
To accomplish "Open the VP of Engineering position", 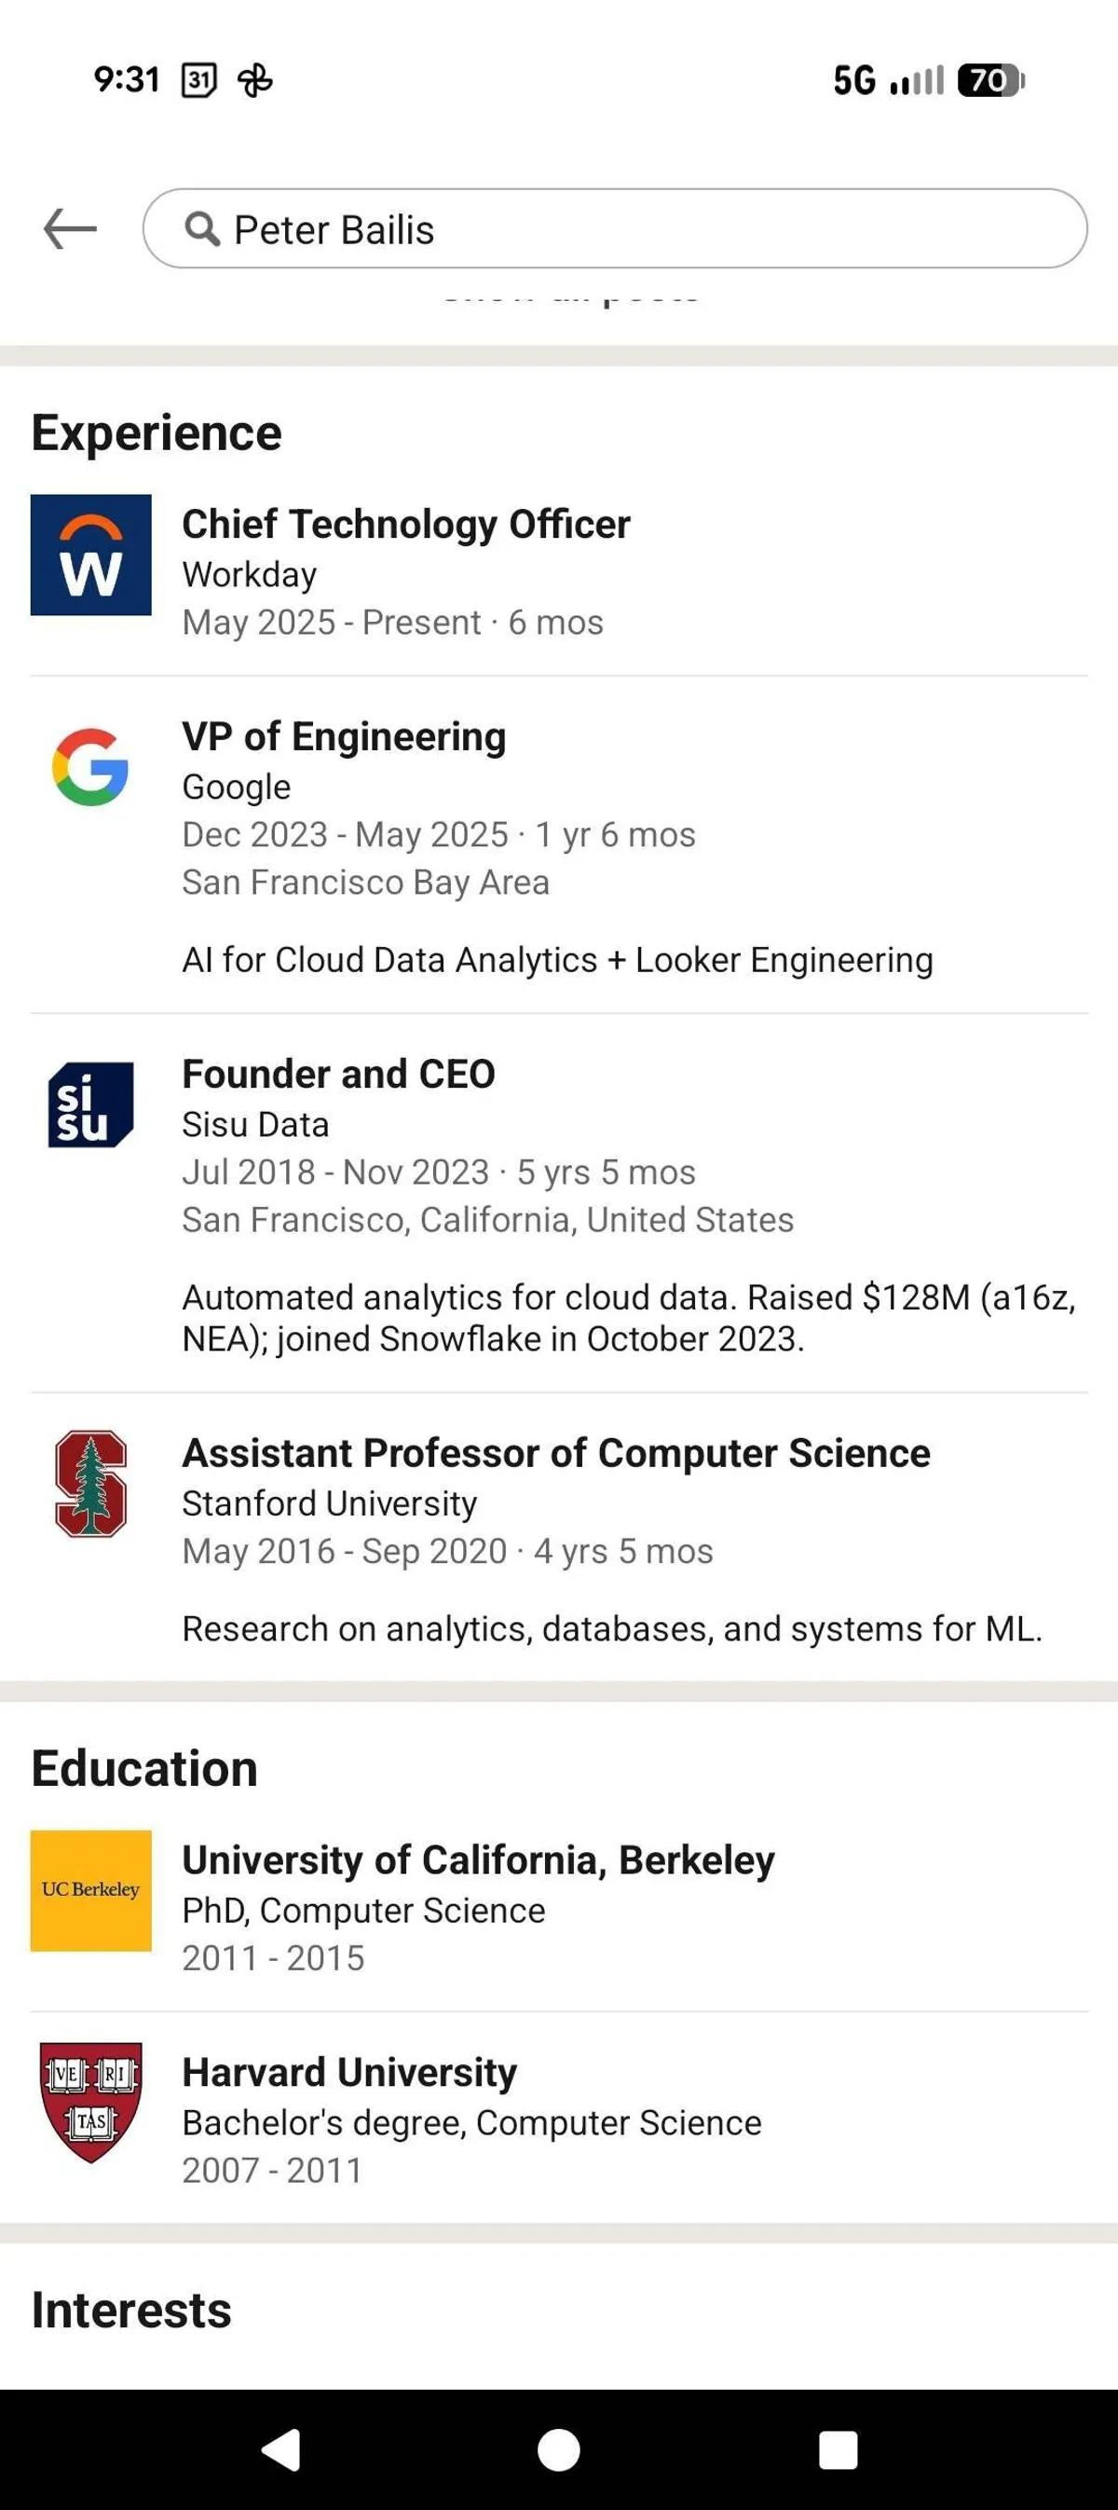I will (344, 736).
